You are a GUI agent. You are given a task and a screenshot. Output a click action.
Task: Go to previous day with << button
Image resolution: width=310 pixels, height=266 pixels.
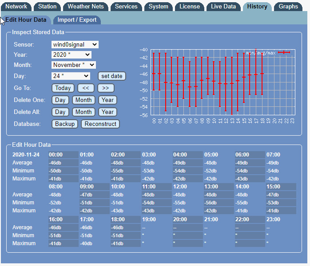pyautogui.click(x=86, y=88)
